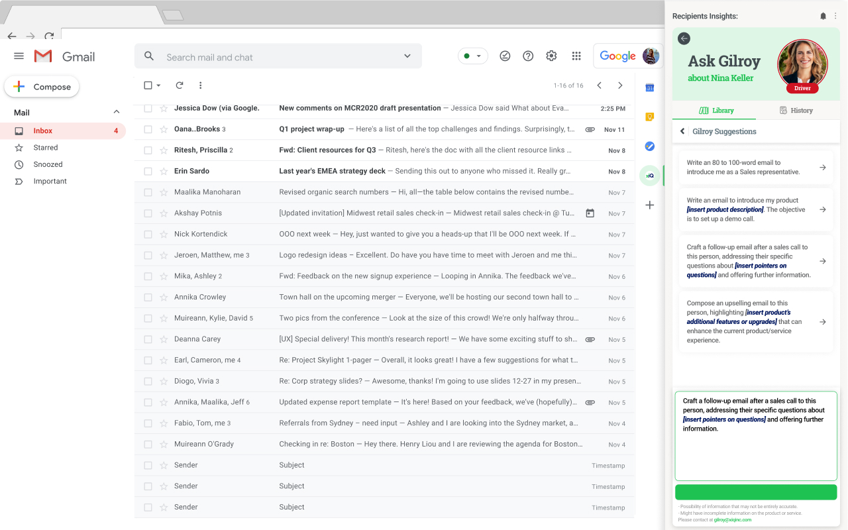This screenshot has height=530, width=848.
Task: Open the Google Calendar side panel icon
Action: 650,87
